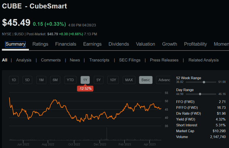Click the CUBE - CubeSmart title
The width and height of the screenshot is (229, 148).
coord(34,6)
